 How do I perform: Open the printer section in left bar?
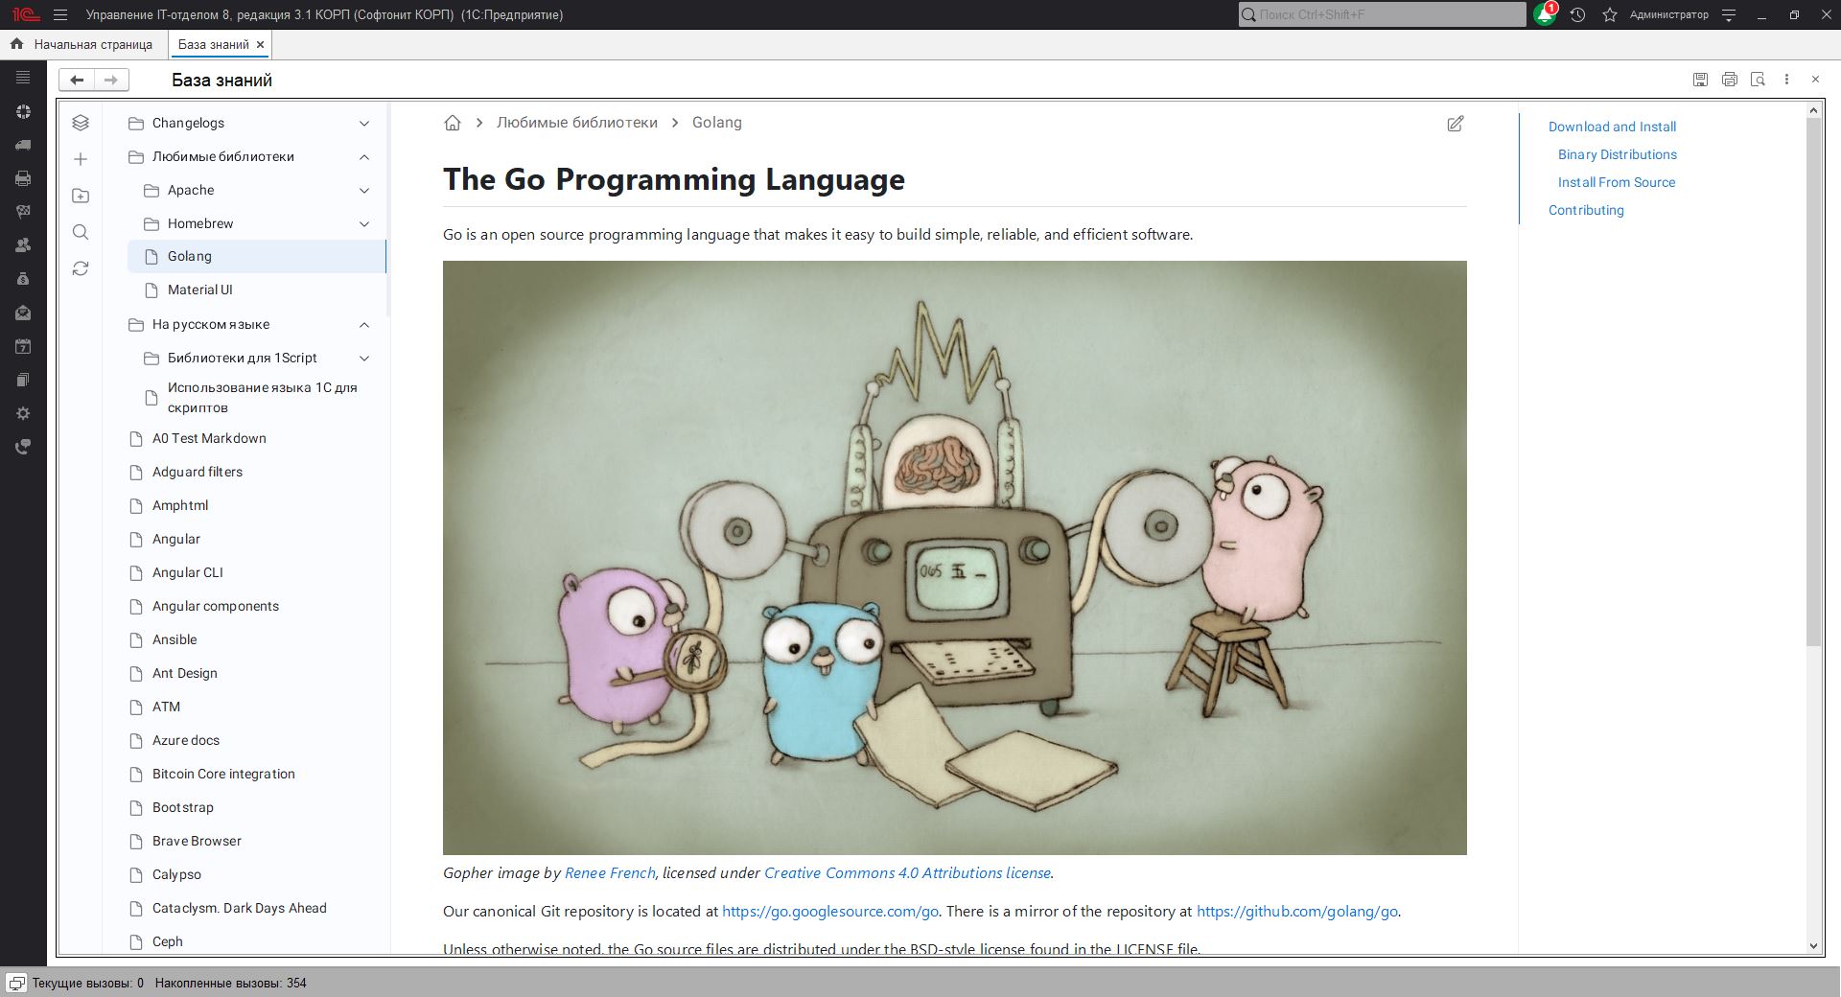point(23,178)
